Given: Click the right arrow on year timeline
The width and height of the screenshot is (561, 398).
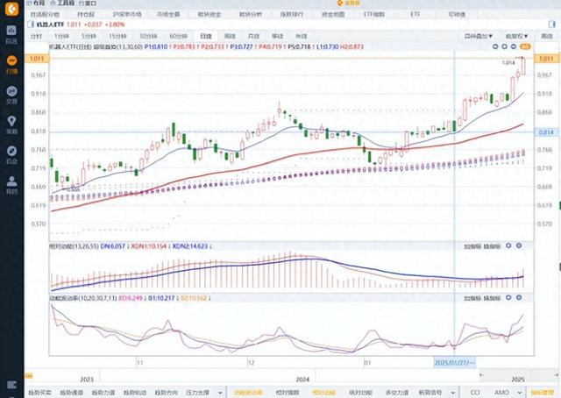Looking at the screenshot, I should (x=557, y=374).
